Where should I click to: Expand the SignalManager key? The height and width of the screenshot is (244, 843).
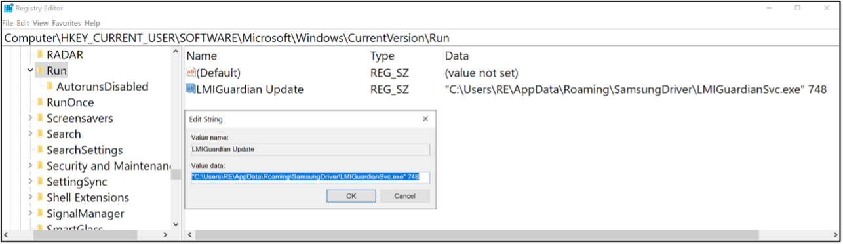(30, 213)
